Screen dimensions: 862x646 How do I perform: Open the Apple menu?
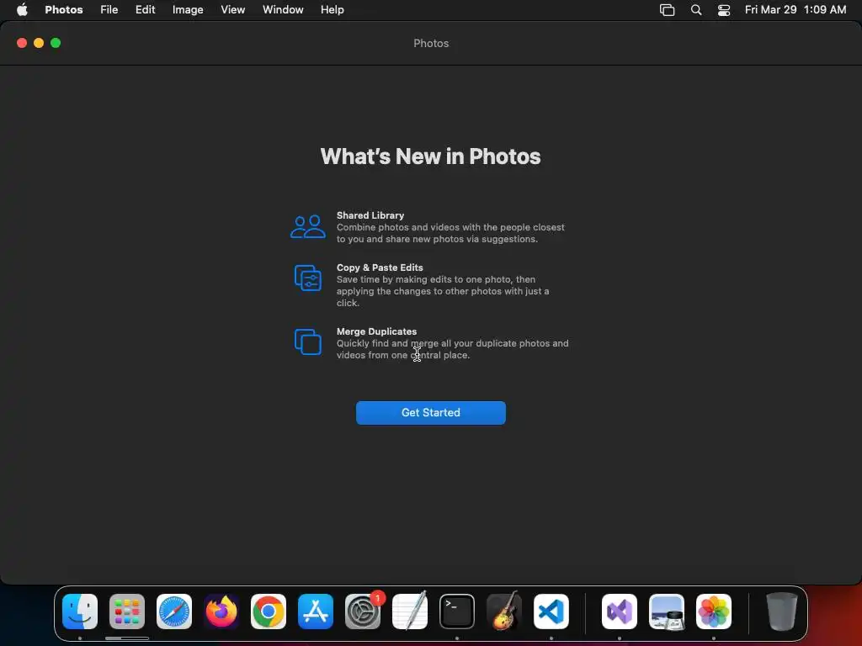click(x=22, y=9)
